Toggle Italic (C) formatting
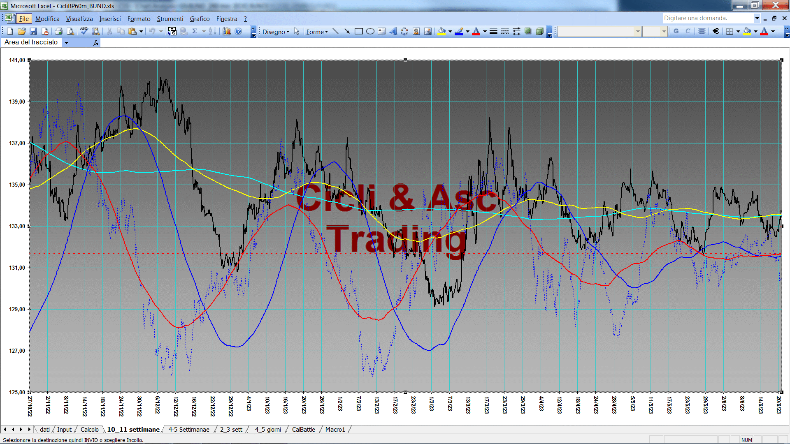Image resolution: width=790 pixels, height=444 pixels. pyautogui.click(x=688, y=31)
